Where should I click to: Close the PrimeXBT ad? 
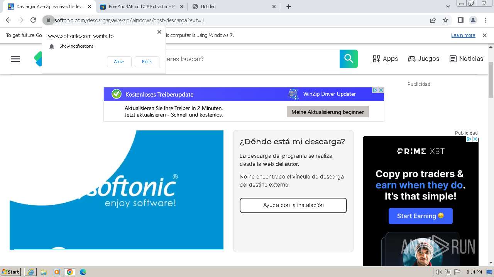pos(475,139)
